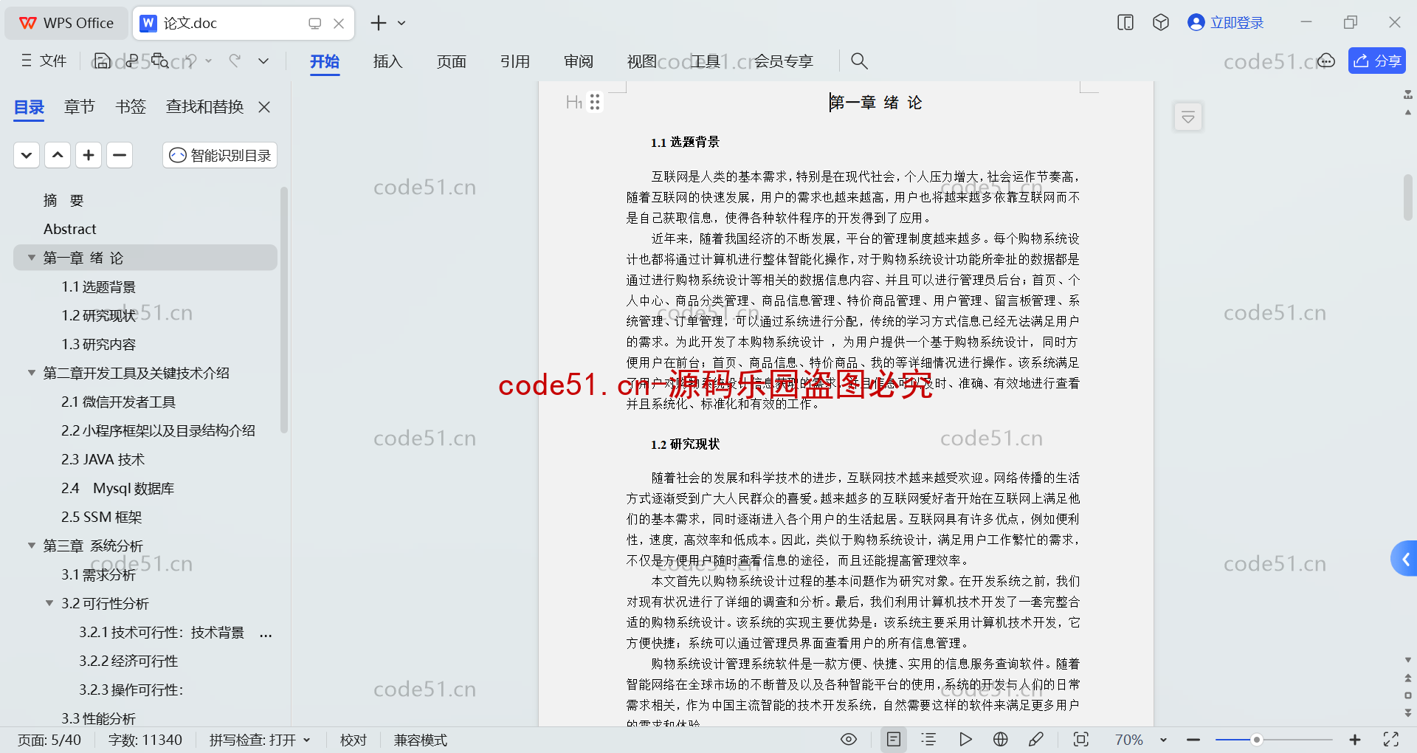The width and height of the screenshot is (1417, 753).
Task: Click the new tab plus icon
Action: 379,23
